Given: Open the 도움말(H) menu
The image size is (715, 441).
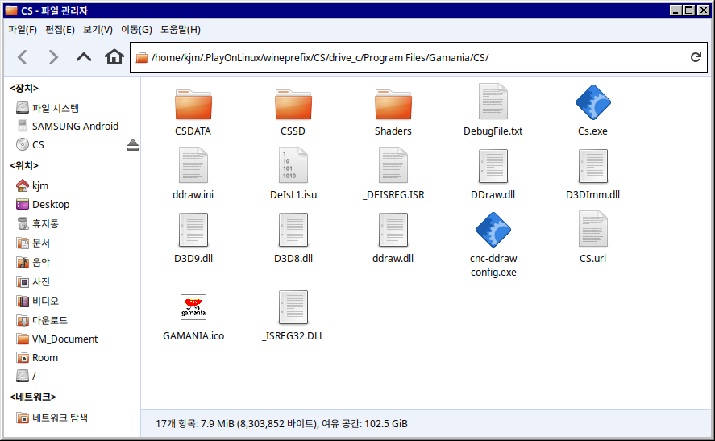Looking at the screenshot, I should [181, 30].
